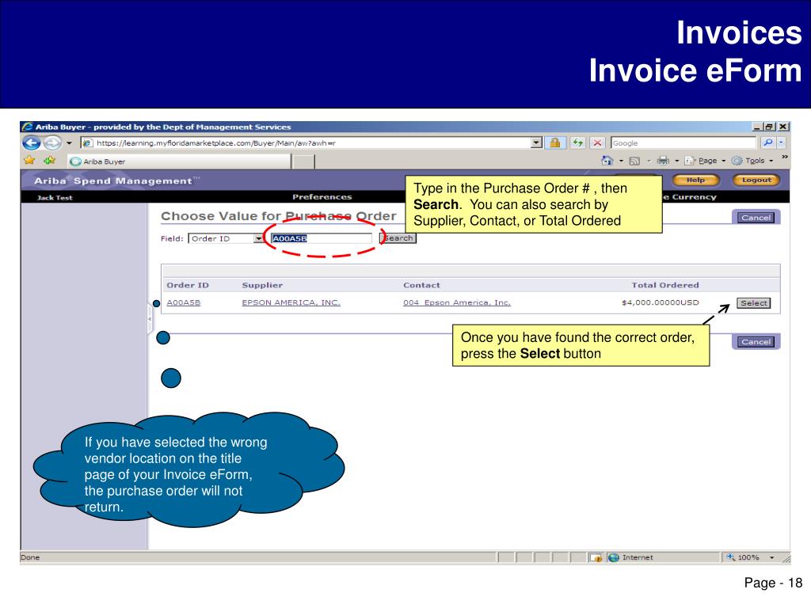Click the red Stop loading icon
Image resolution: width=811 pixels, height=608 pixels.
point(597,142)
